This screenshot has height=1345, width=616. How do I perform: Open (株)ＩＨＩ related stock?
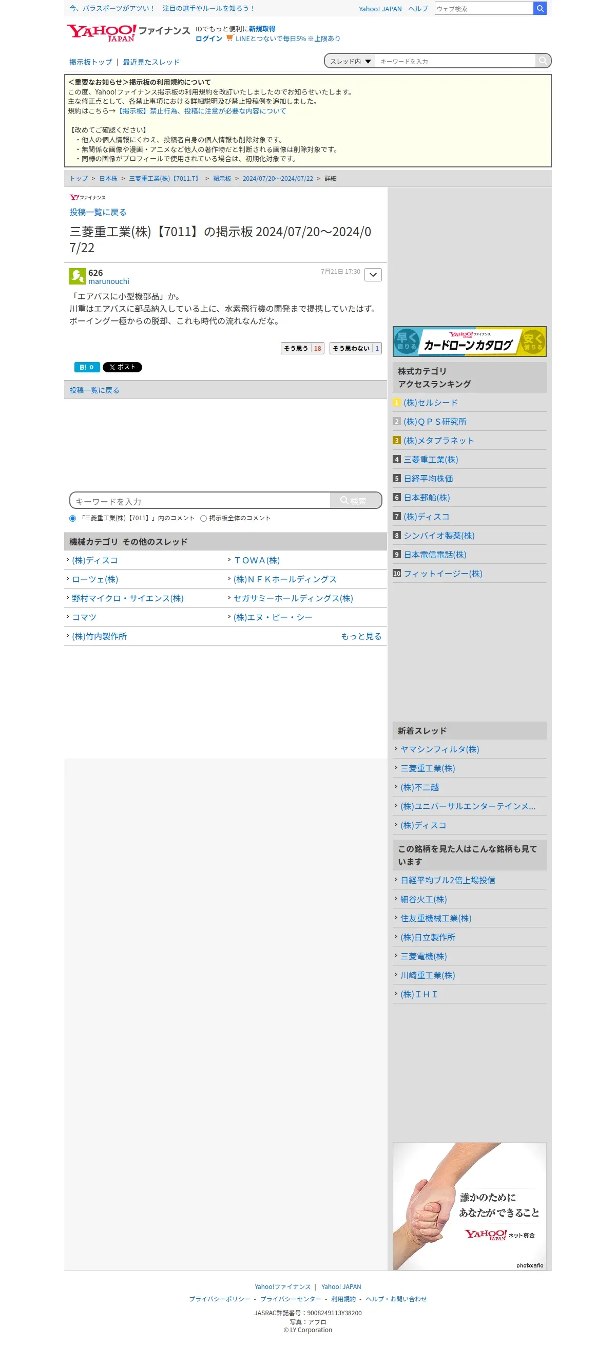(x=419, y=995)
